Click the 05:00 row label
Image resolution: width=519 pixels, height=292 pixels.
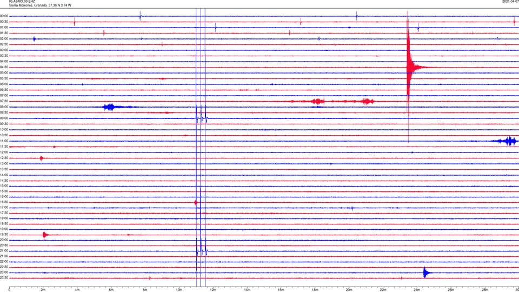pos(4,73)
